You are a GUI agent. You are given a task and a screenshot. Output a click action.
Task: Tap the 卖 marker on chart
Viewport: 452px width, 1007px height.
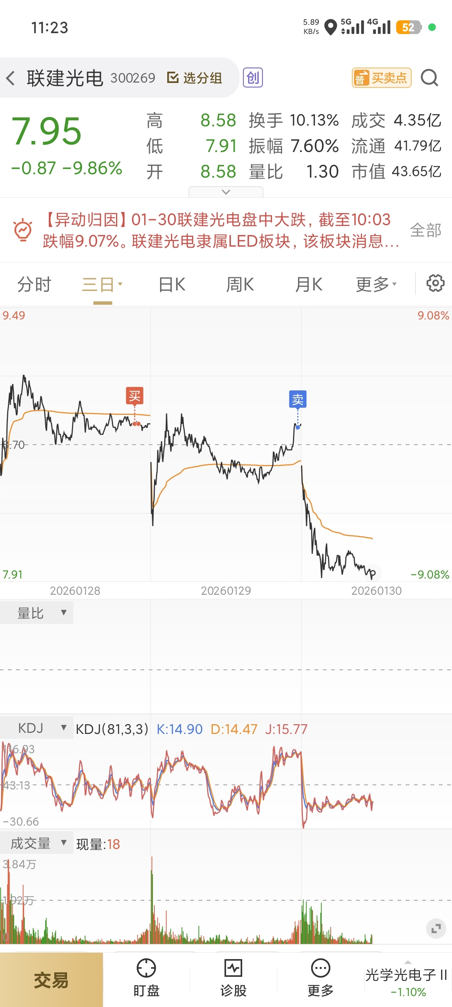[x=298, y=399]
